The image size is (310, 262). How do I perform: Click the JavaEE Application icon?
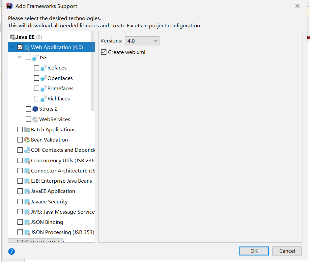(27, 191)
